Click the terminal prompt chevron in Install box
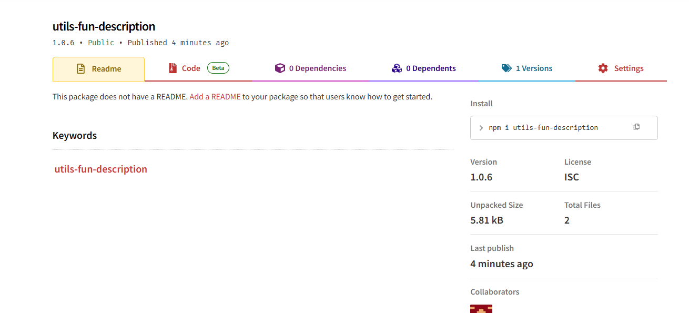The image size is (689, 313). click(481, 128)
